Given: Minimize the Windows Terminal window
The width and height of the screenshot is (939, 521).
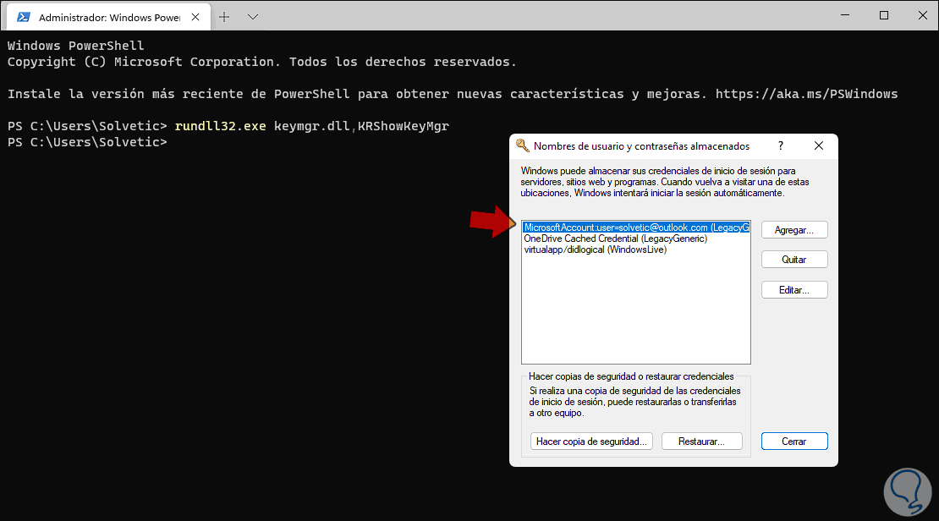Looking at the screenshot, I should (x=845, y=15).
